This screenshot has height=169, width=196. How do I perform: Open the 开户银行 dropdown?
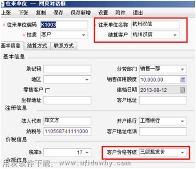click(182, 121)
